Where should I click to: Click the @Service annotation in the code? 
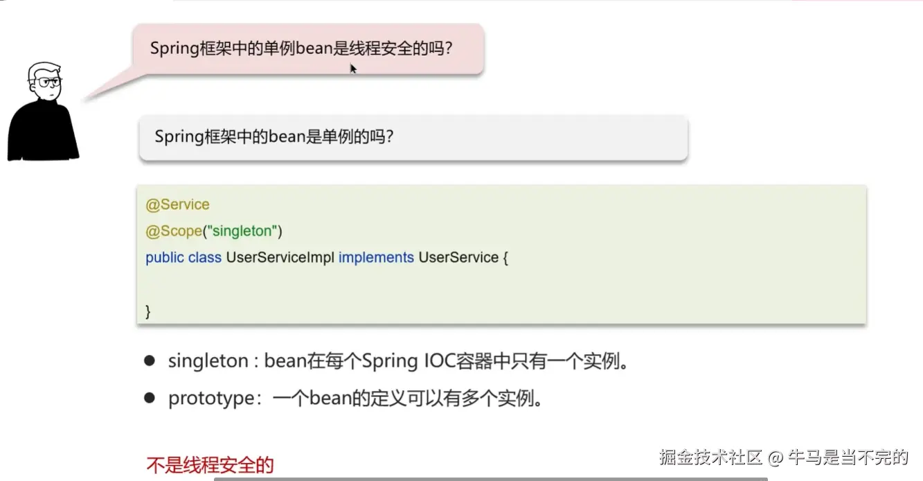pyautogui.click(x=177, y=204)
